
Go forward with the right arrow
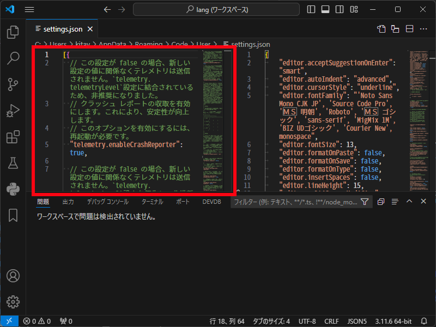coord(122,9)
